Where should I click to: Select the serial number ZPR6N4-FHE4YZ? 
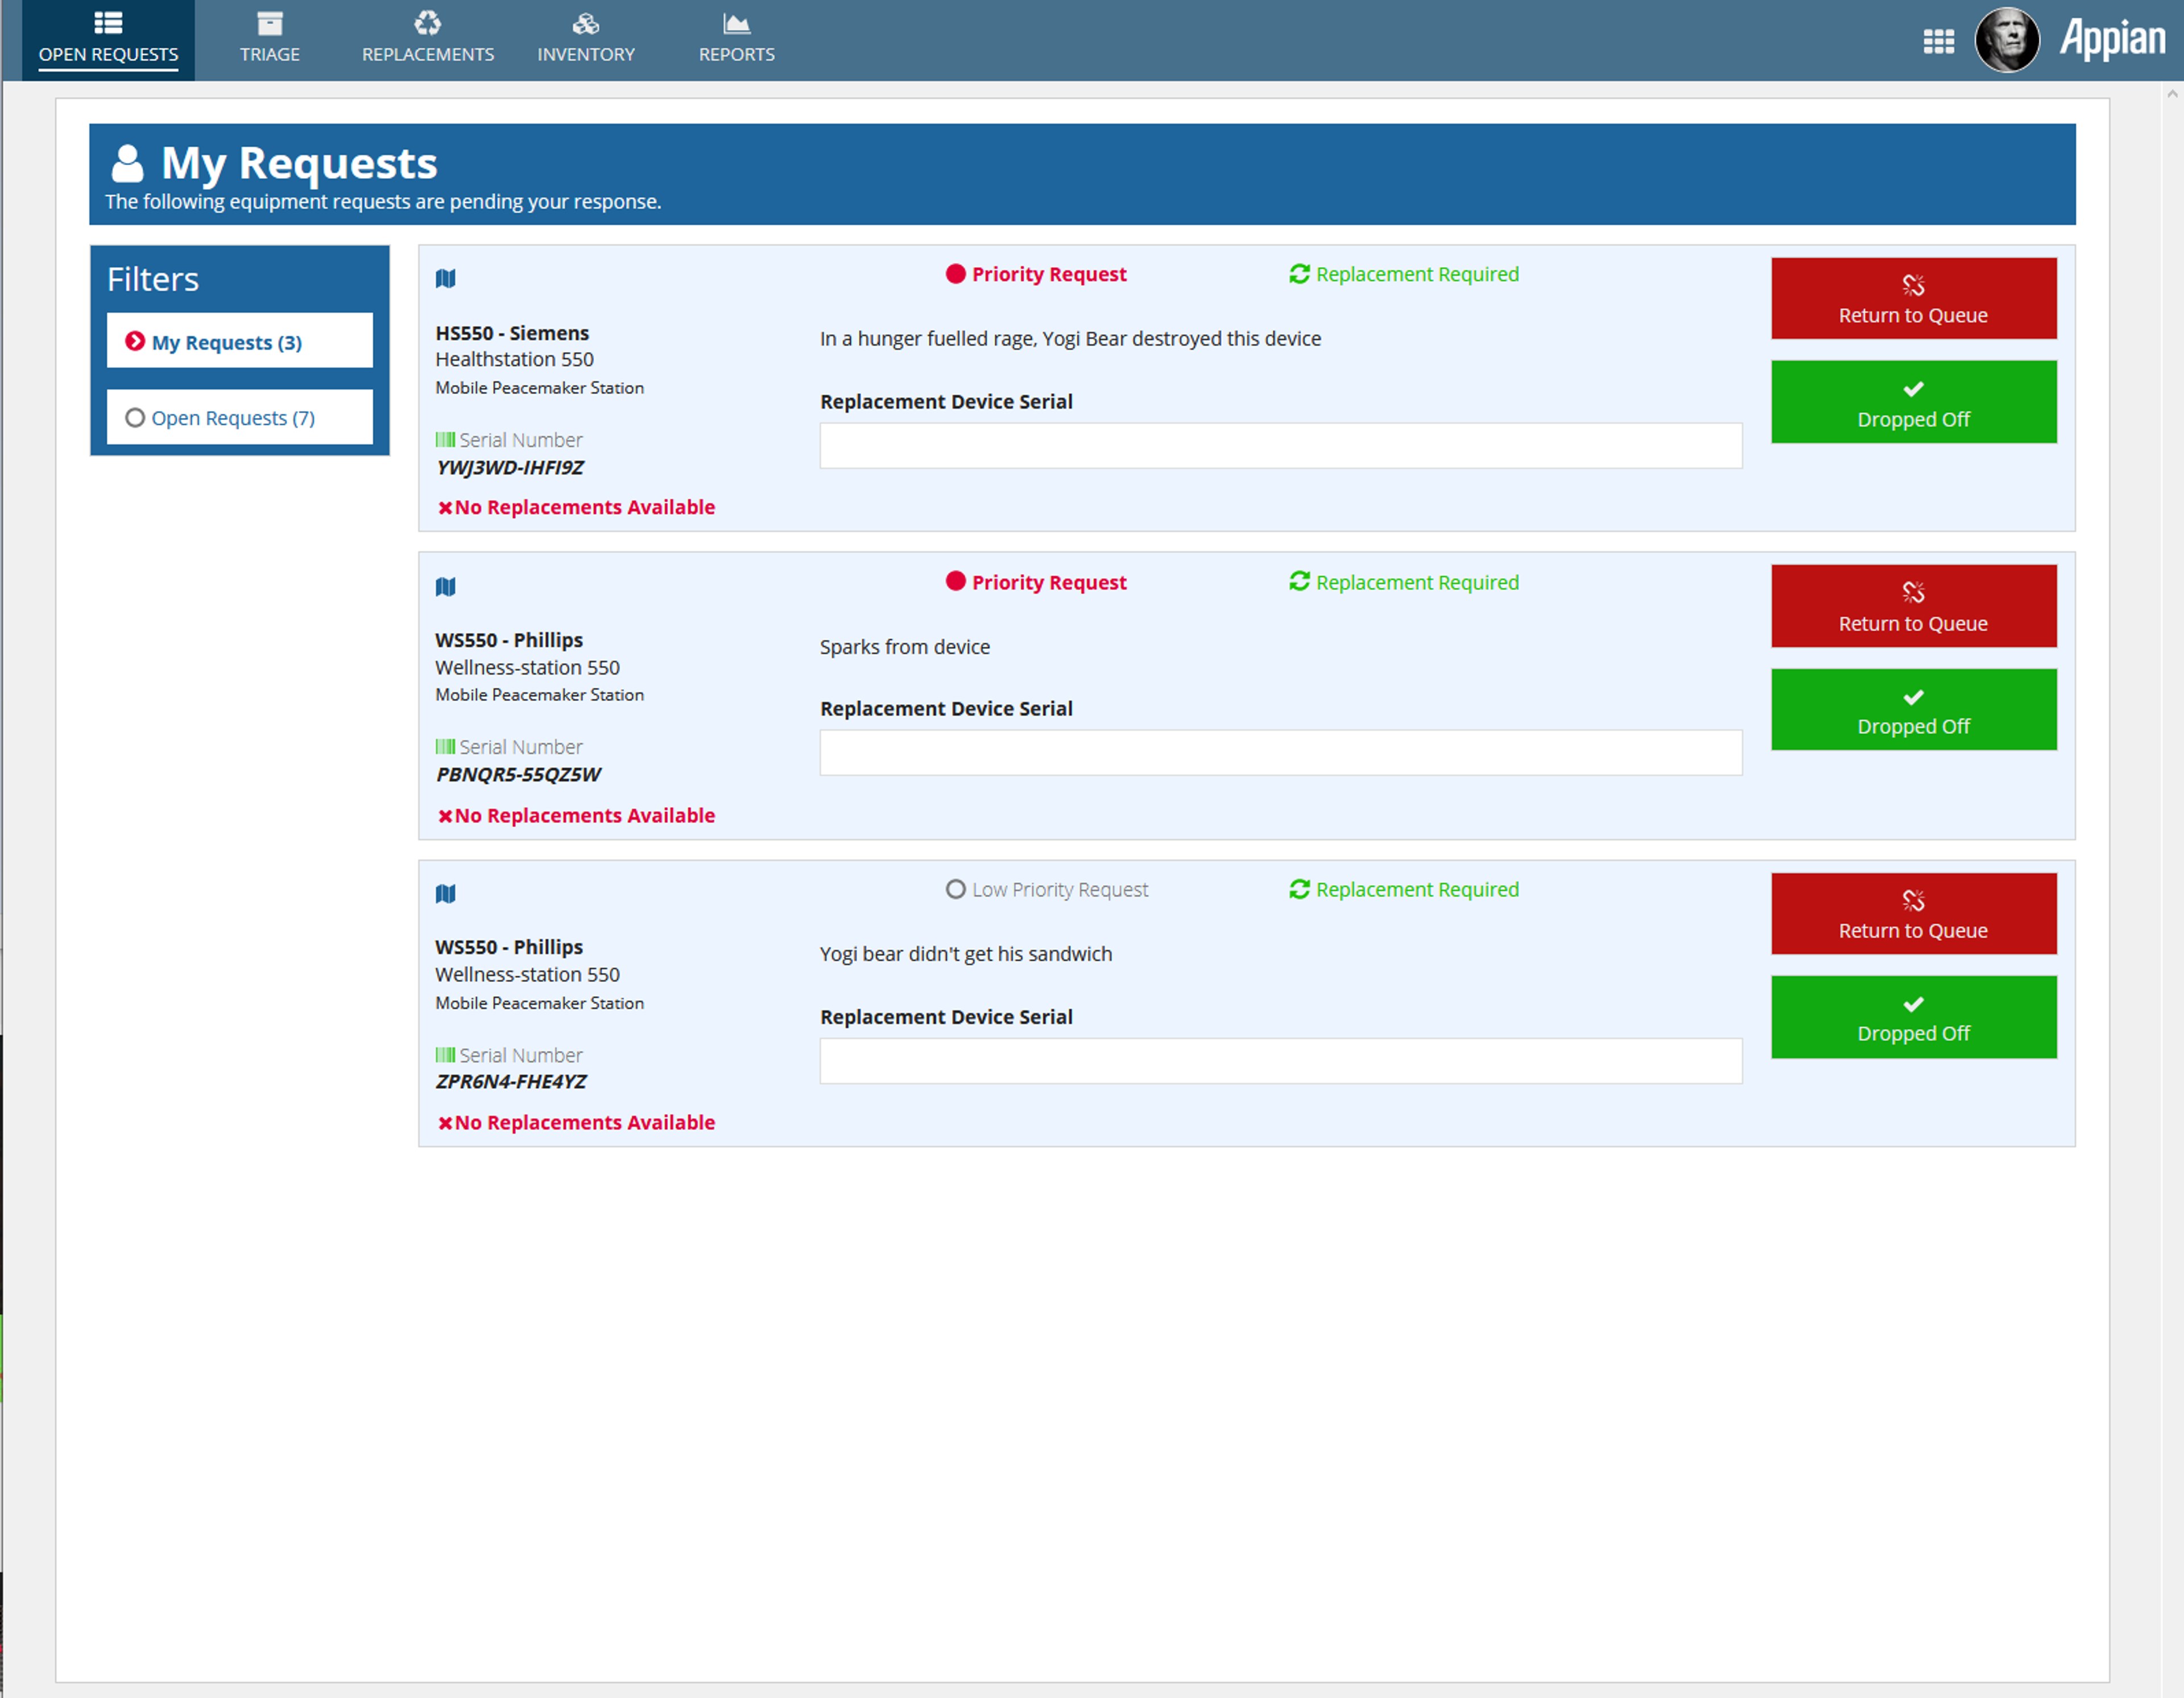511,1081
